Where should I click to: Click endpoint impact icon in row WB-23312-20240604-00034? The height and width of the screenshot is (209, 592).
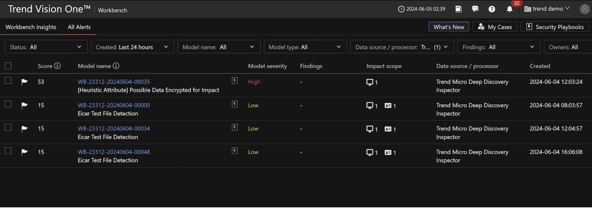370,129
